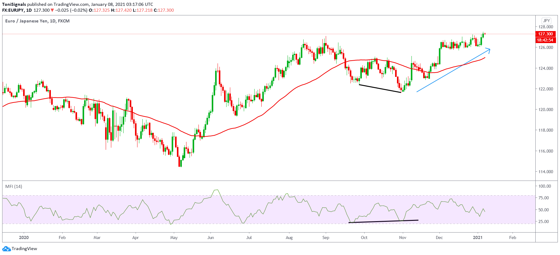The width and height of the screenshot is (560, 255).
Task: Click the blue upward arrow drawing
Action: (453, 70)
